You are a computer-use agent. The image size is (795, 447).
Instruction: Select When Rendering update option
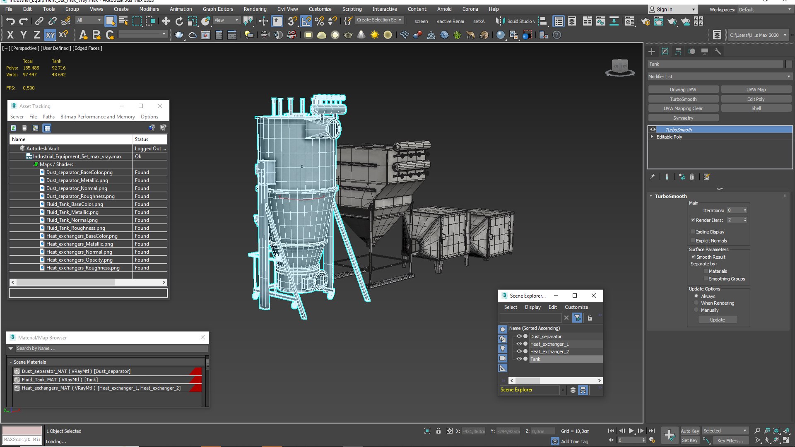pos(696,303)
